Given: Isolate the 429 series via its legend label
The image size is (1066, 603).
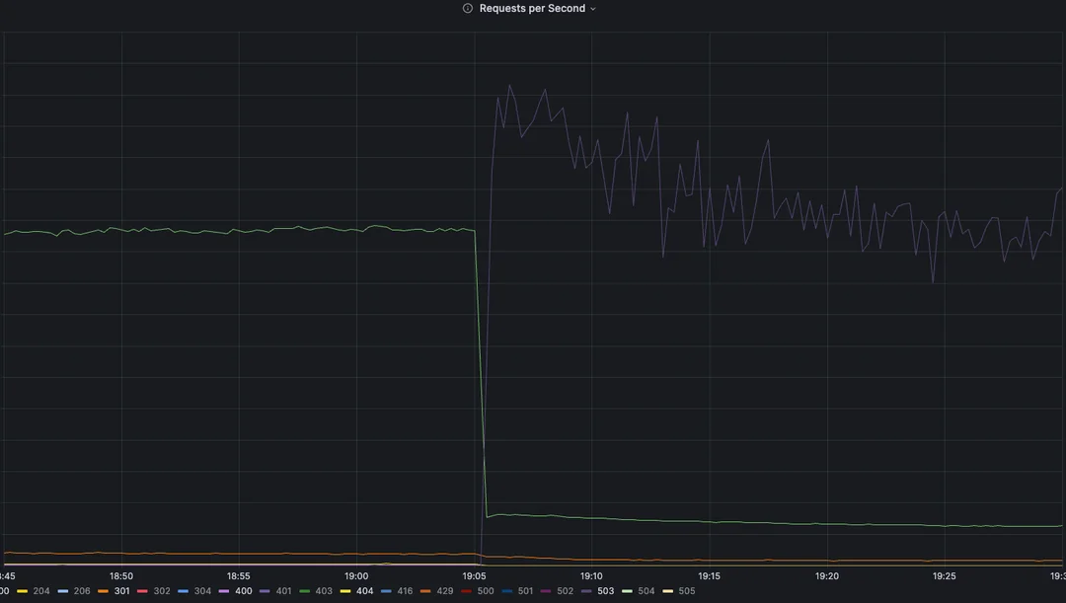Looking at the screenshot, I should pos(444,591).
